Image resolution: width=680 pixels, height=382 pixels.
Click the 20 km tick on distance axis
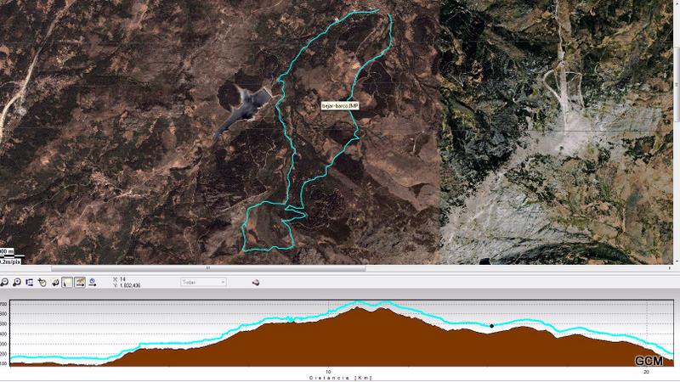[x=647, y=372]
